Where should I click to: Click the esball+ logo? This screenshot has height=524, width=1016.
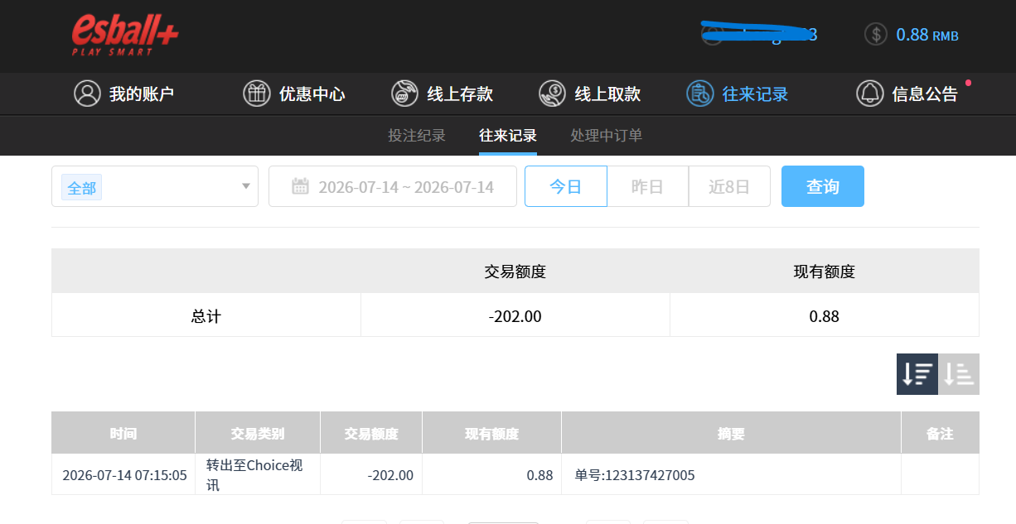click(x=125, y=35)
